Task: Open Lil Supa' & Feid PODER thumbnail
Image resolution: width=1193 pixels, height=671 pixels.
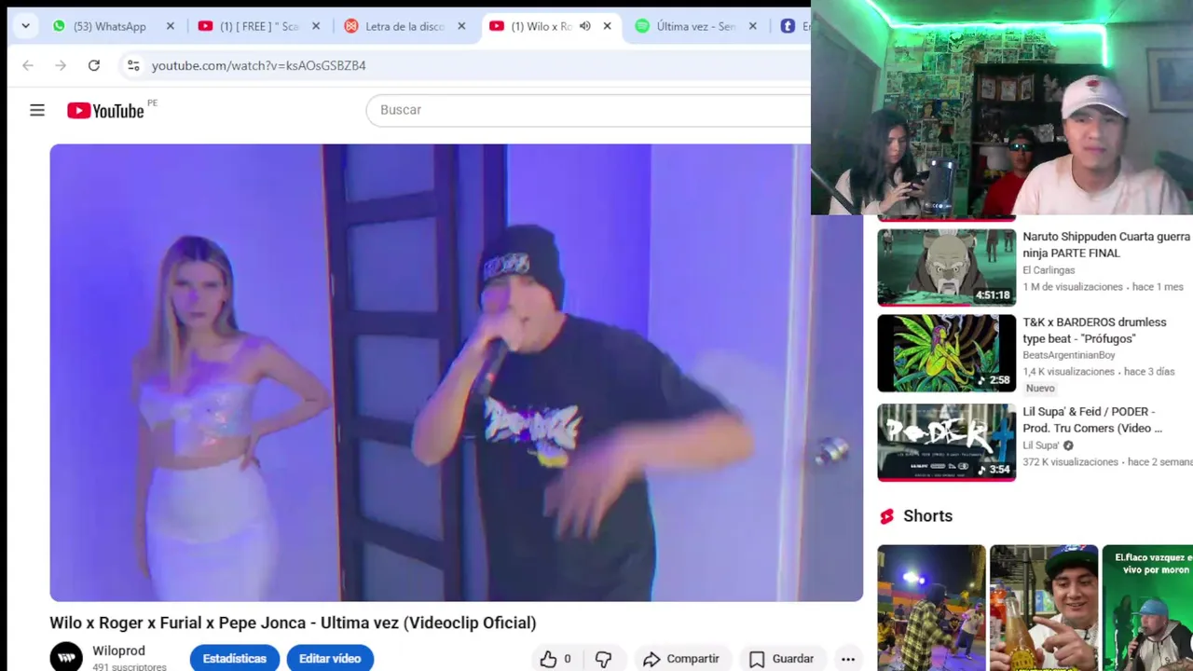Action: tap(946, 442)
